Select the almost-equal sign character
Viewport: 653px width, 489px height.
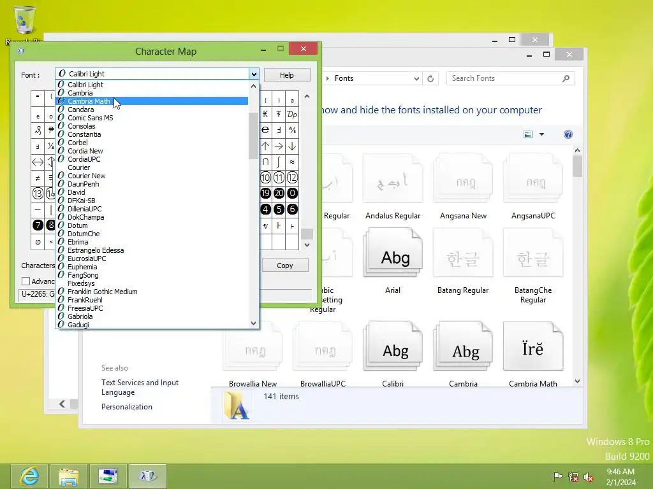[292, 162]
